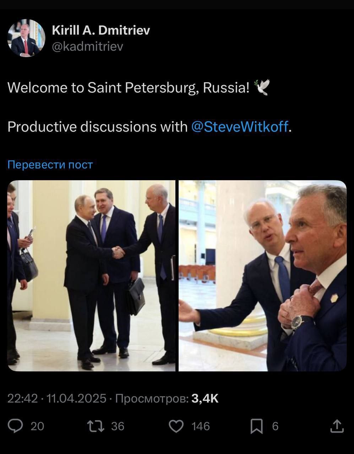Like the post with the heart icon

coord(176,426)
